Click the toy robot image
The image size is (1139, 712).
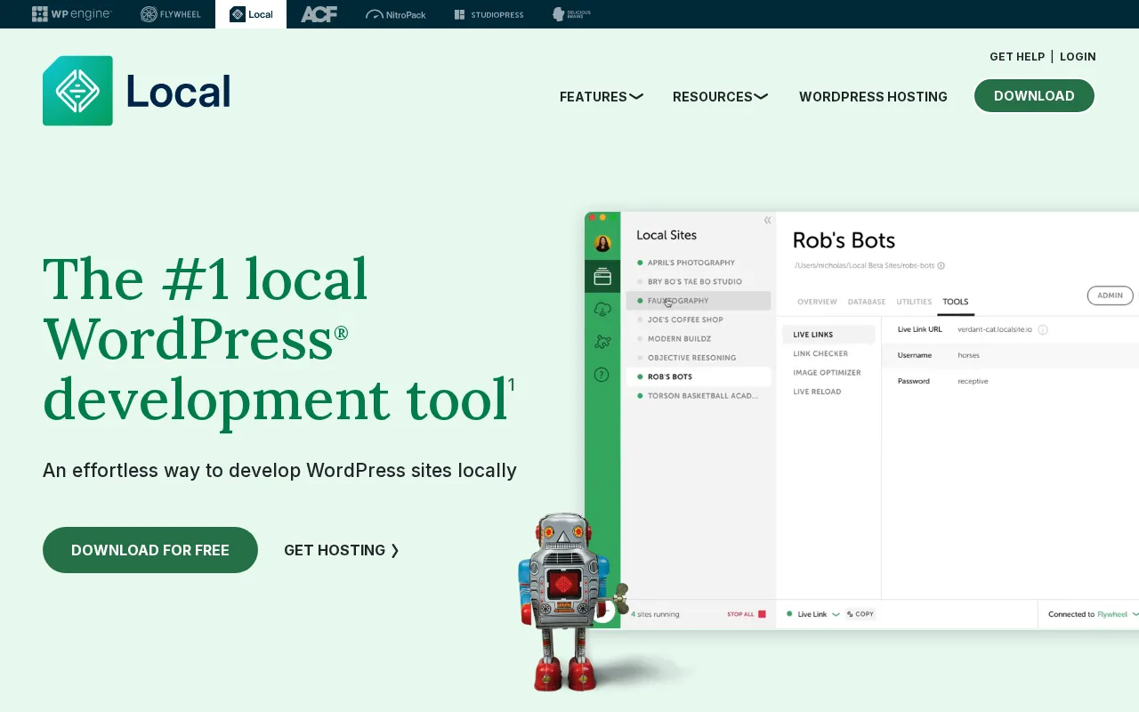coord(569,603)
